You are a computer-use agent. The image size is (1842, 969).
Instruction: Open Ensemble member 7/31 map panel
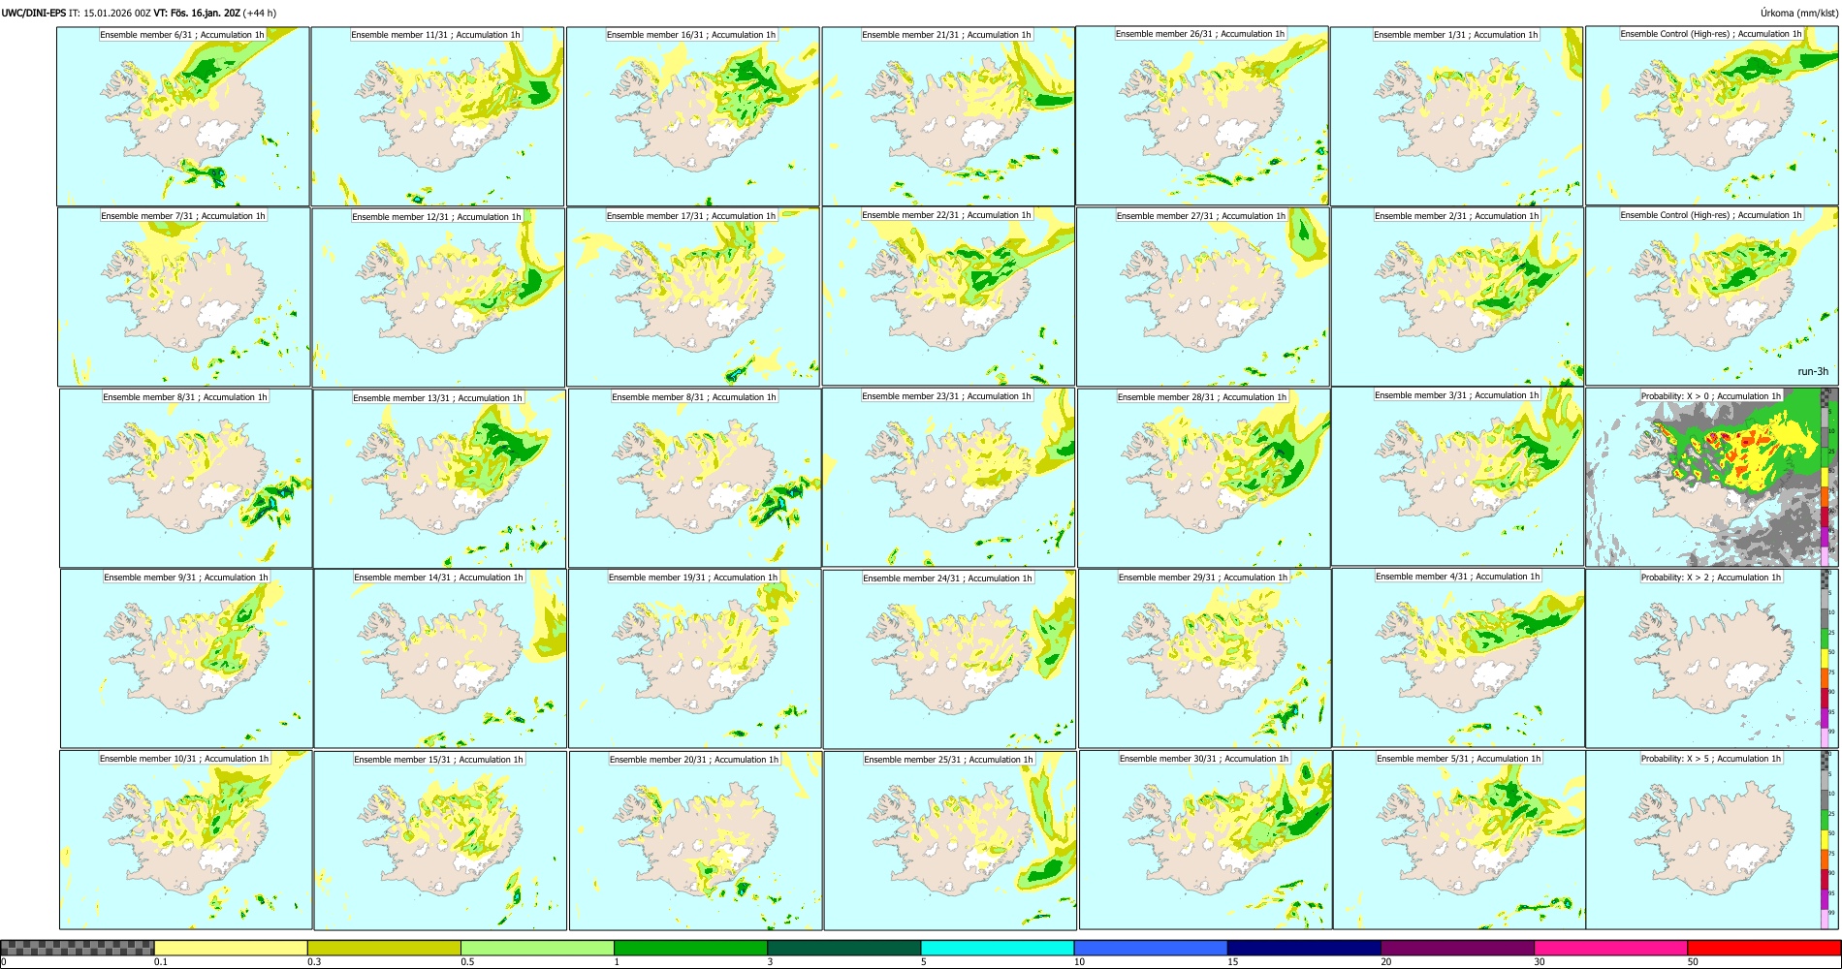[184, 297]
